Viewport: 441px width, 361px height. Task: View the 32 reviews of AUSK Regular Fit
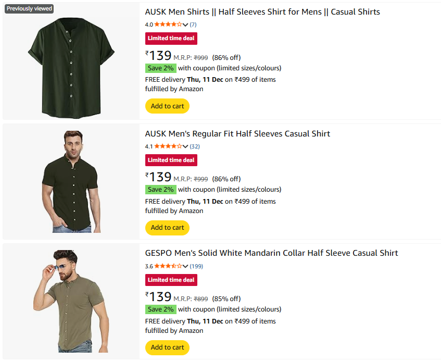195,146
